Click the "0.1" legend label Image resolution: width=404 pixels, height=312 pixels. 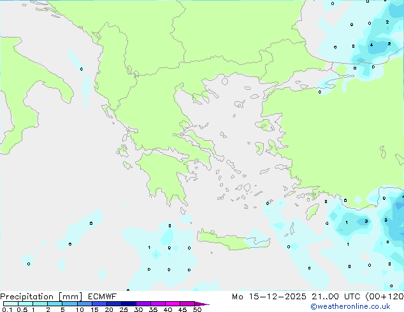click(x=7, y=309)
